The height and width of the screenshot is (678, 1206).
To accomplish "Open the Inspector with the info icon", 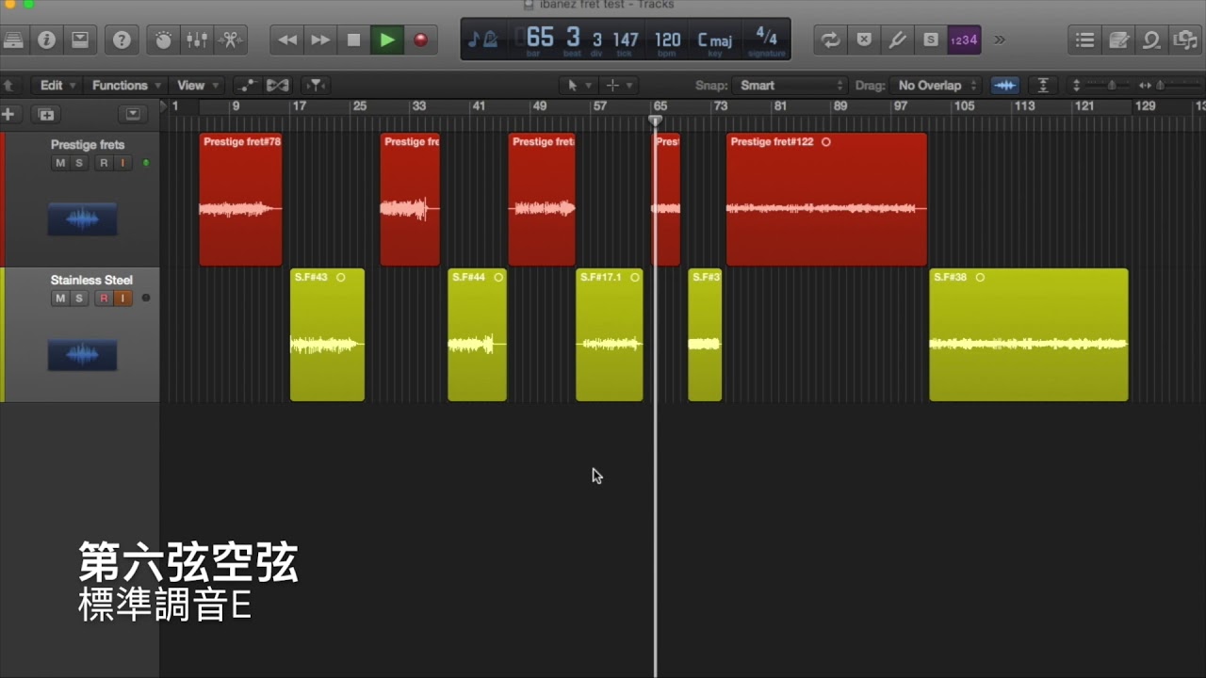I will pyautogui.click(x=46, y=40).
